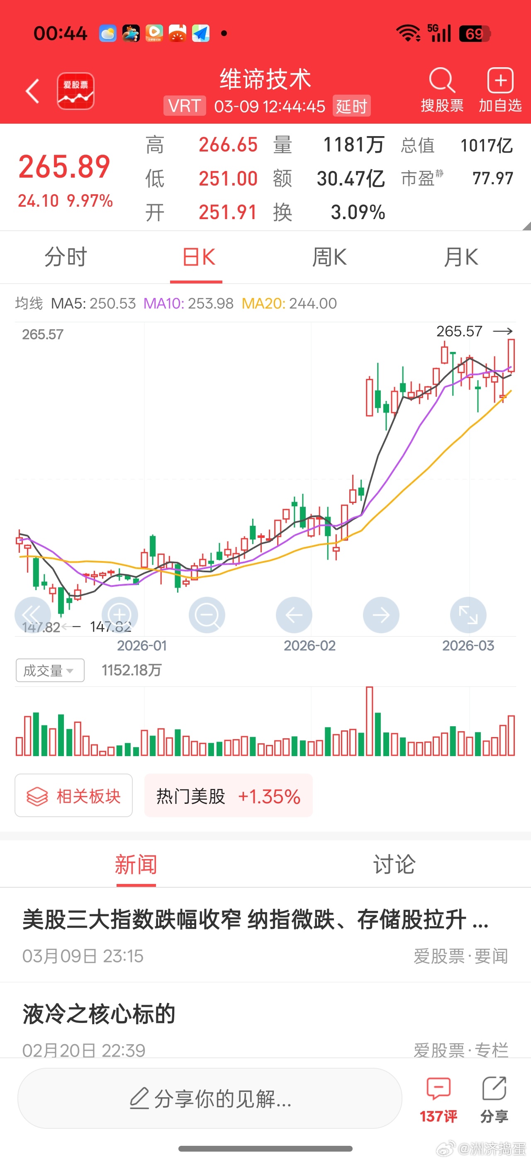Switch to 分时 chart tab
Image resolution: width=531 pixels, height=1162 pixels.
point(66,258)
